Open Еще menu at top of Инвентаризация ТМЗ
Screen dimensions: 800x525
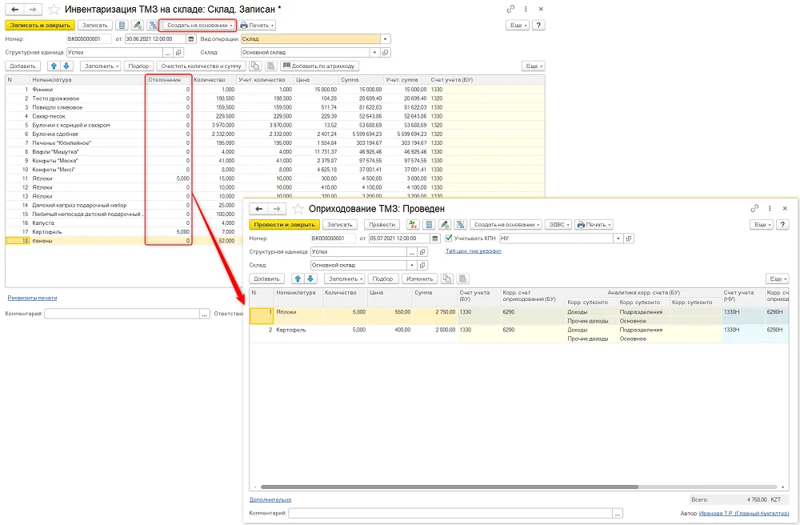(518, 25)
